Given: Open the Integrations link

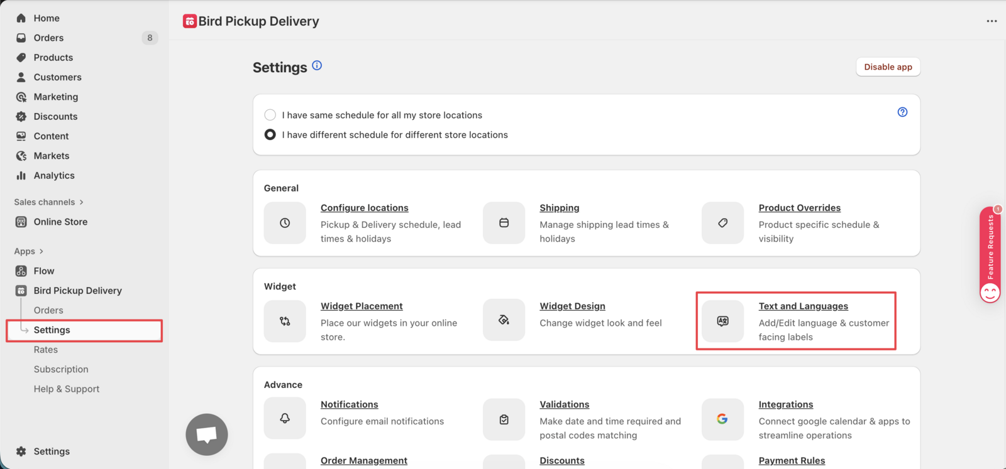Looking at the screenshot, I should [786, 404].
